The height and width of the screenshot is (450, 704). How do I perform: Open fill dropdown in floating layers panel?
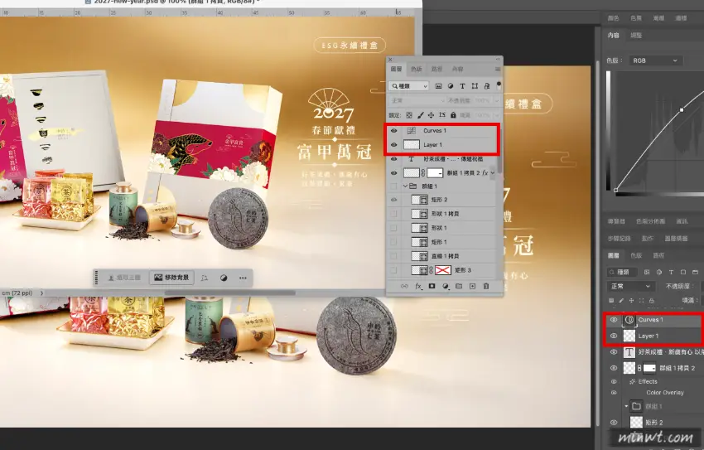click(497, 115)
